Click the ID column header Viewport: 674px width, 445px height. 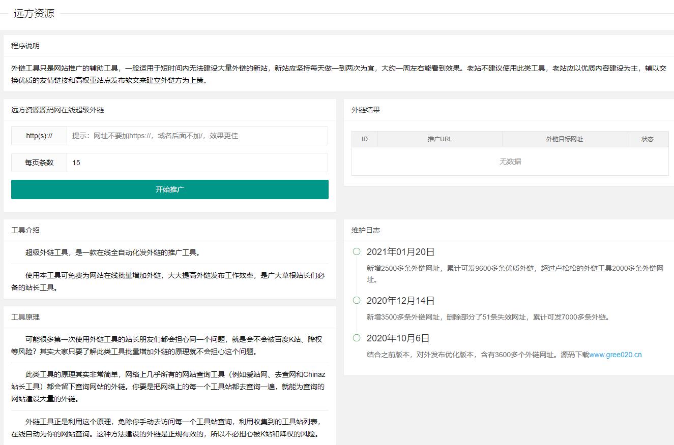point(364,139)
